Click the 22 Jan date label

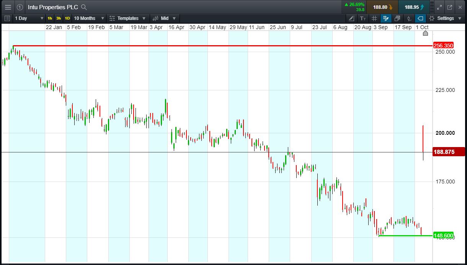(x=54, y=27)
